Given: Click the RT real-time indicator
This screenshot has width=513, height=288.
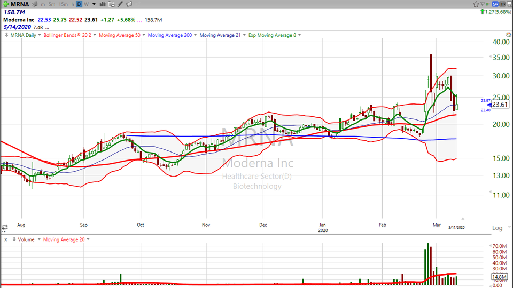Looking at the screenshot, I should 488,4.
